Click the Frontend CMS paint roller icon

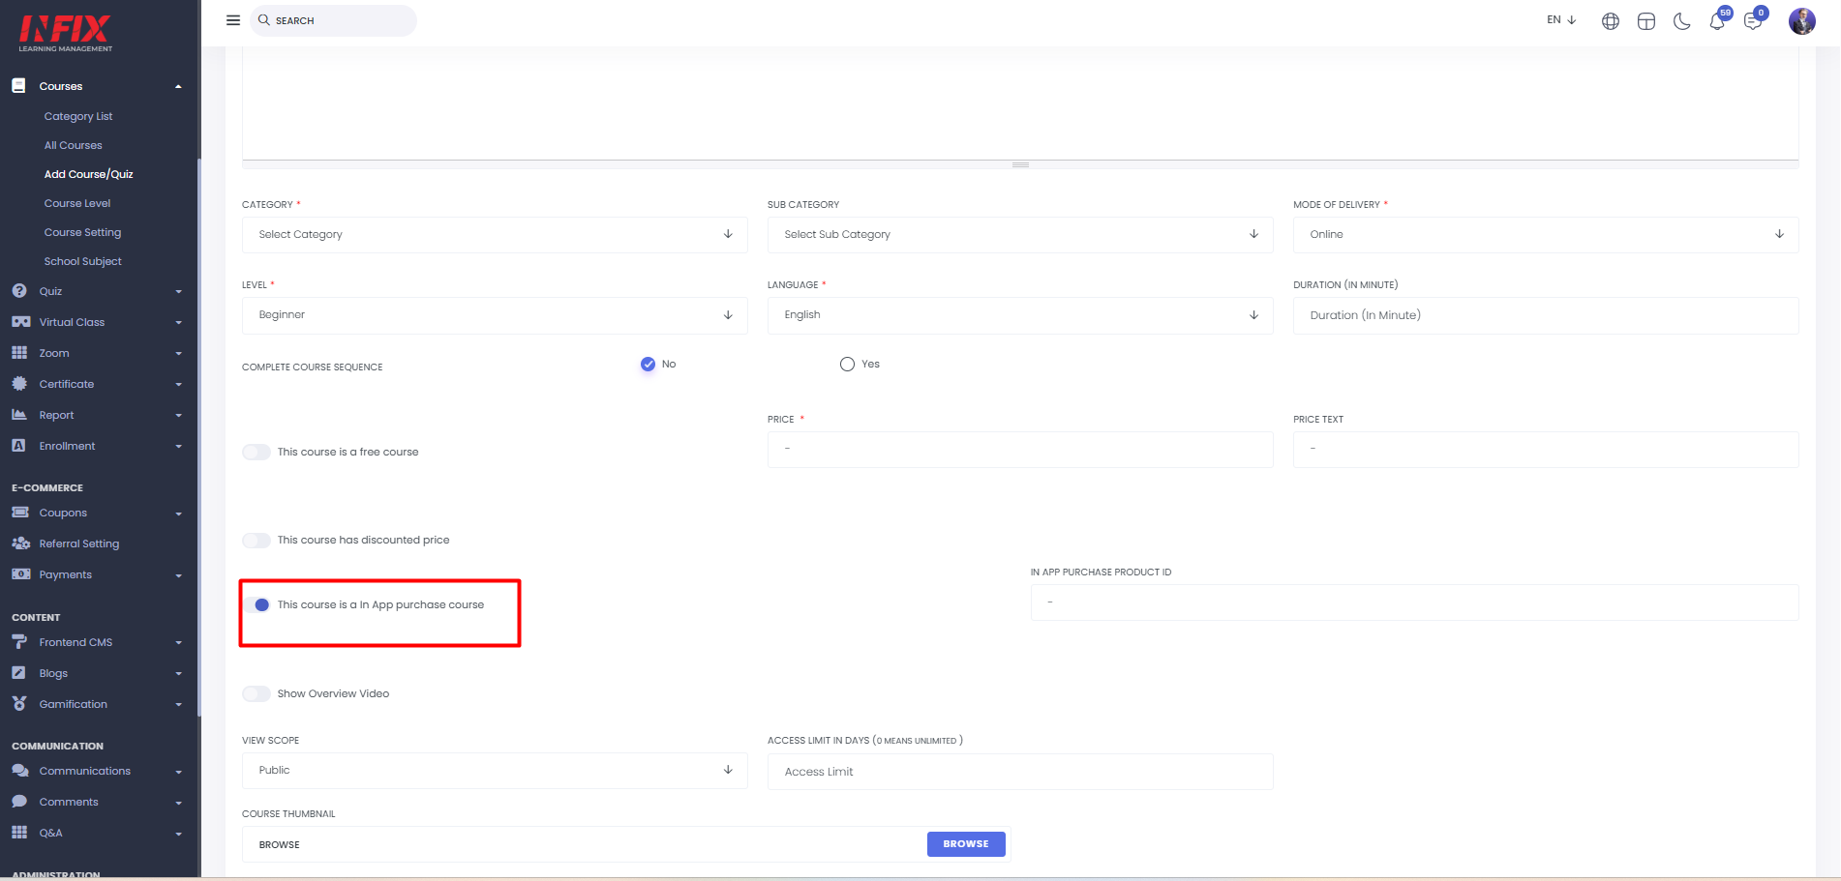[19, 642]
